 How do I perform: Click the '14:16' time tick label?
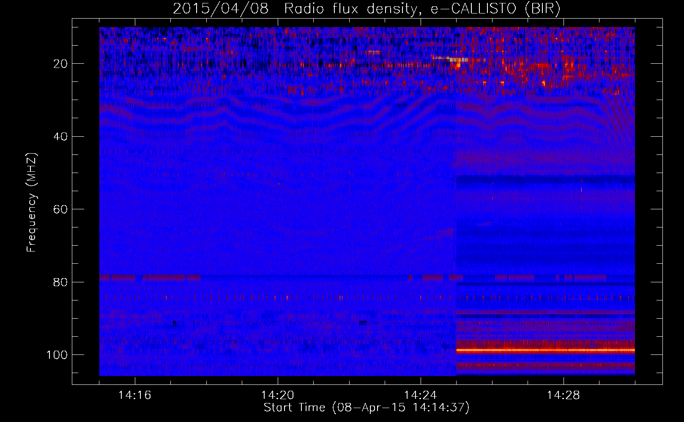click(135, 395)
